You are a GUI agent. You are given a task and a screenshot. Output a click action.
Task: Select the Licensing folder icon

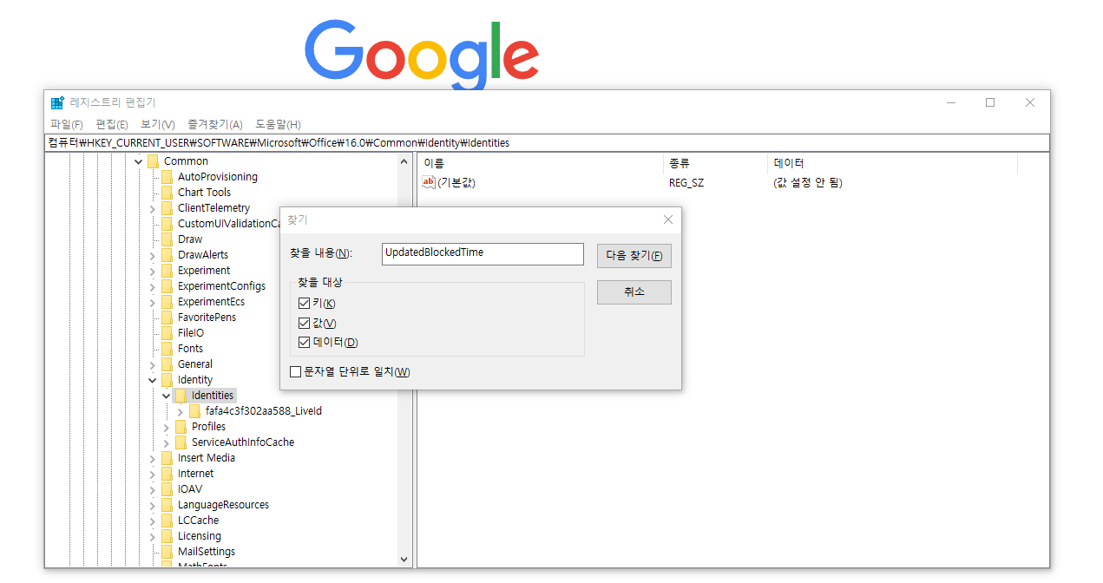click(x=167, y=536)
